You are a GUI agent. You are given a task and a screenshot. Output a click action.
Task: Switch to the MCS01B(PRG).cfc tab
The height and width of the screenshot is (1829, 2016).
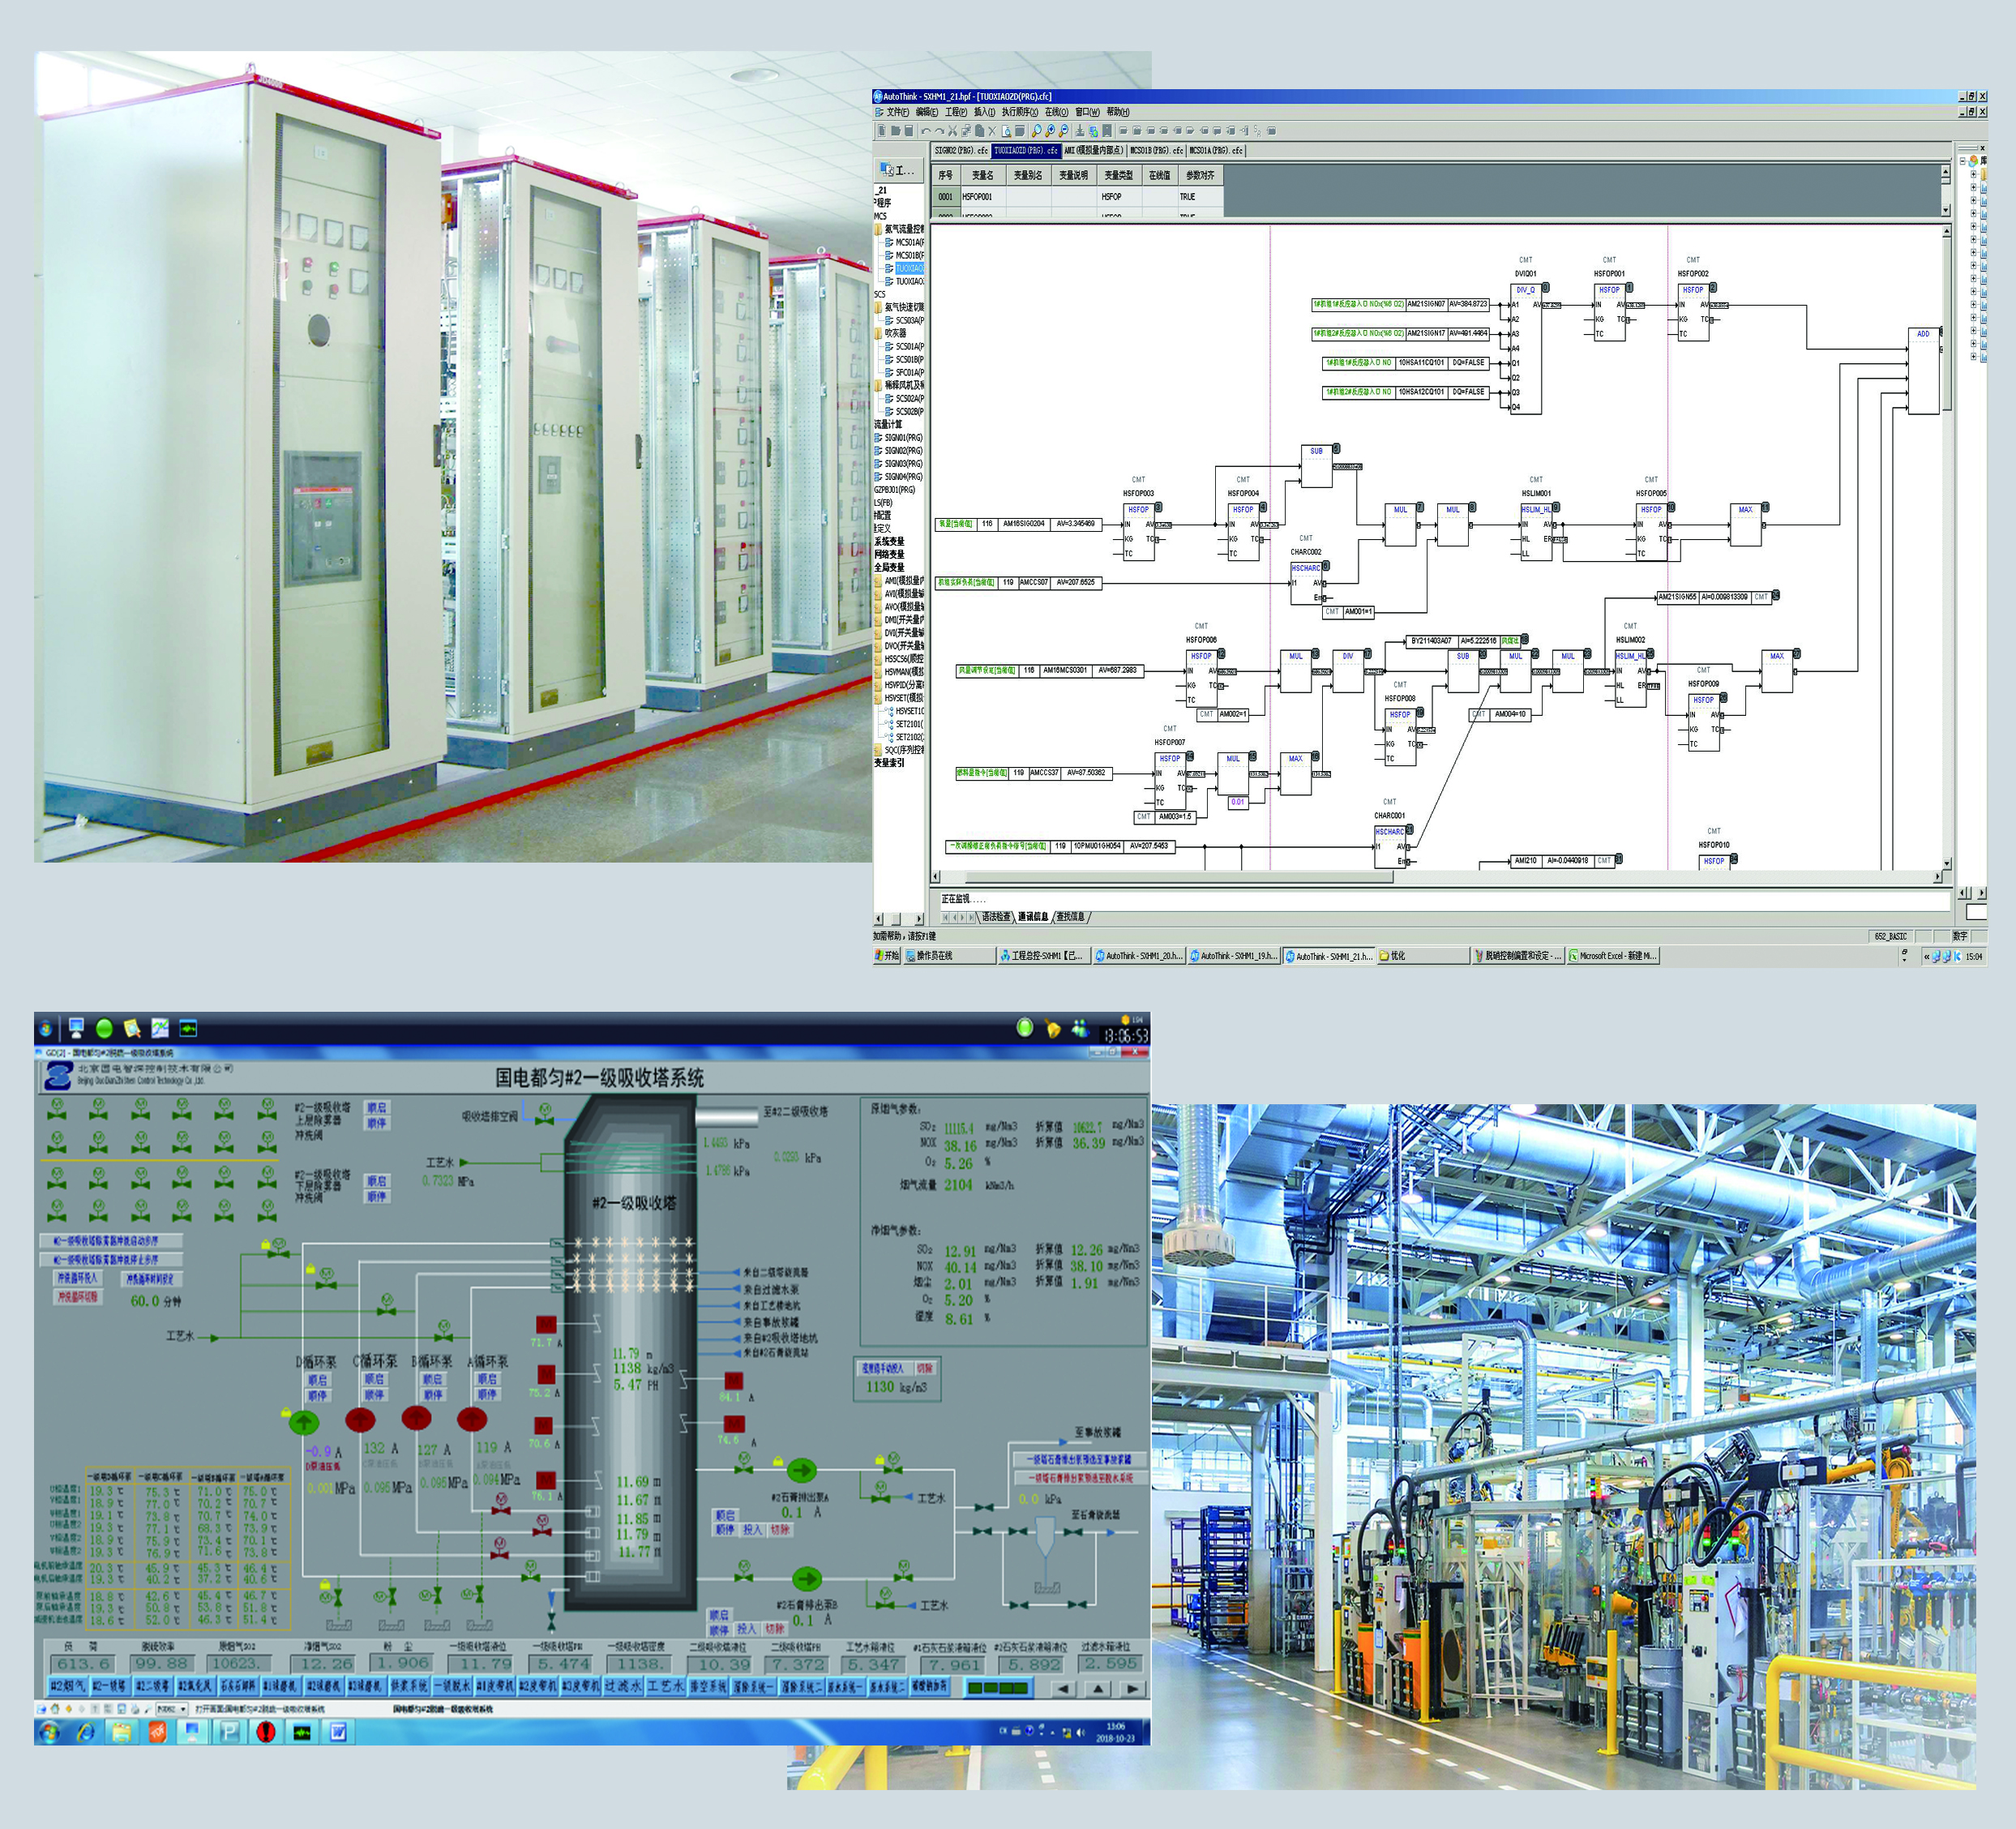pos(1156,151)
